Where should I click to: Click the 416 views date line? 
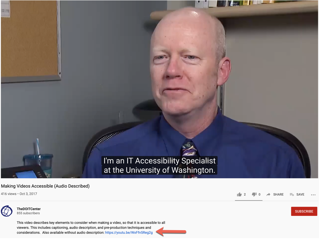[19, 194]
